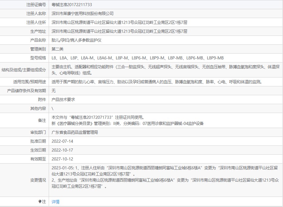
Task: Click the address value in 生产地址 row
Action: [x=119, y=31]
